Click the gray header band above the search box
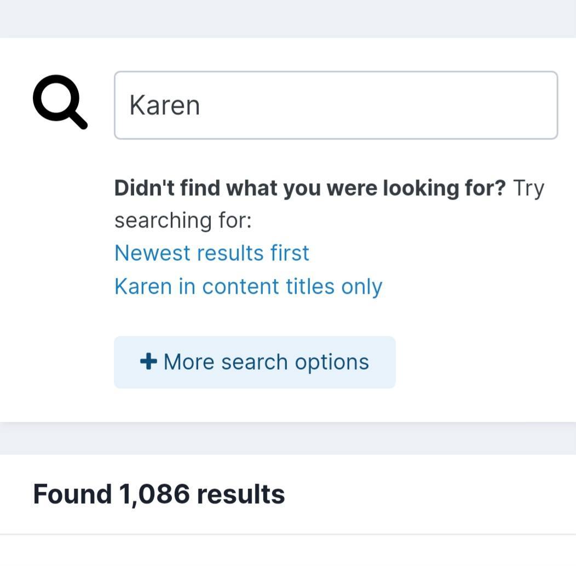 [x=288, y=19]
